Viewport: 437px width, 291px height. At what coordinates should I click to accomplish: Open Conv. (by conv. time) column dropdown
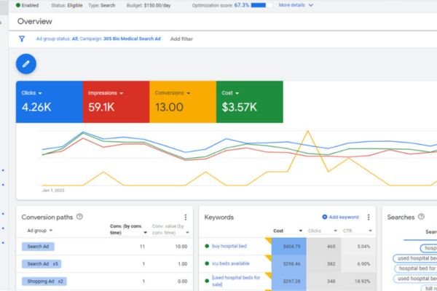pos(145,233)
